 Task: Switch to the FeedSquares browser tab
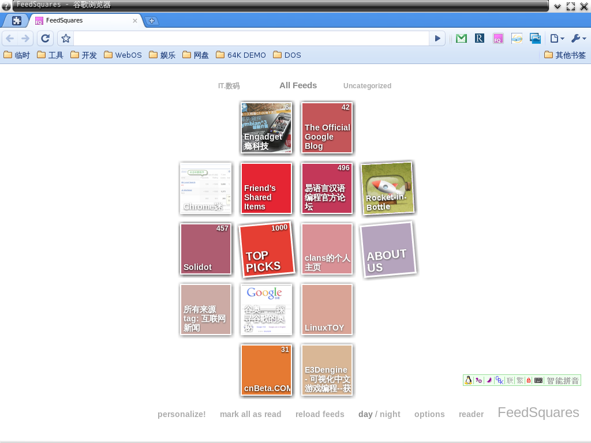tap(87, 21)
